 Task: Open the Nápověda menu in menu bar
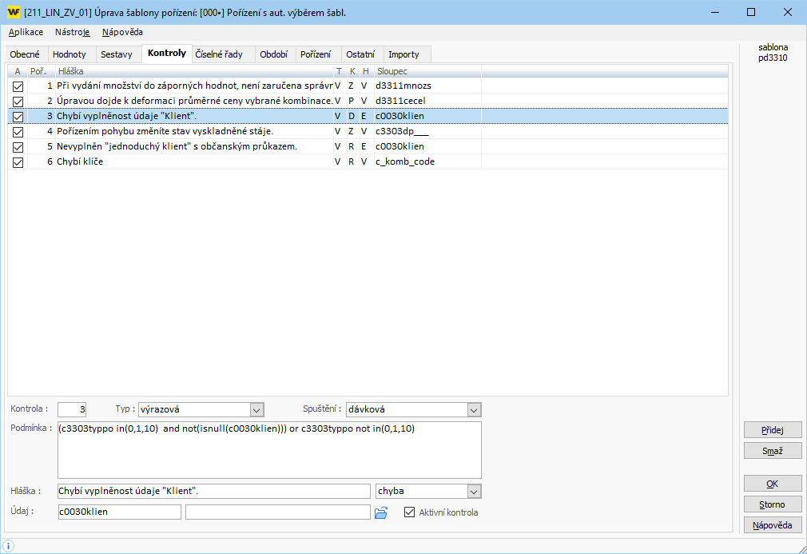(x=122, y=32)
